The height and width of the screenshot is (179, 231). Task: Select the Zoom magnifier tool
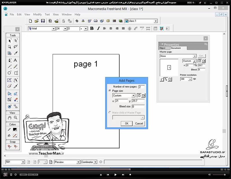(16, 118)
